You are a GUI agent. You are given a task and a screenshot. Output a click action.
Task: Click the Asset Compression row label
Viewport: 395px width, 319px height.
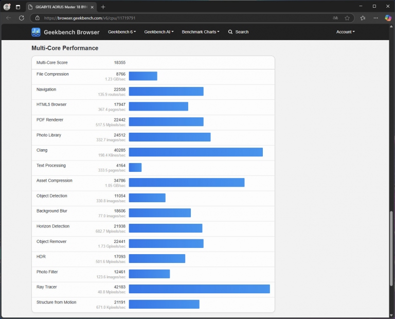pyautogui.click(x=55, y=181)
